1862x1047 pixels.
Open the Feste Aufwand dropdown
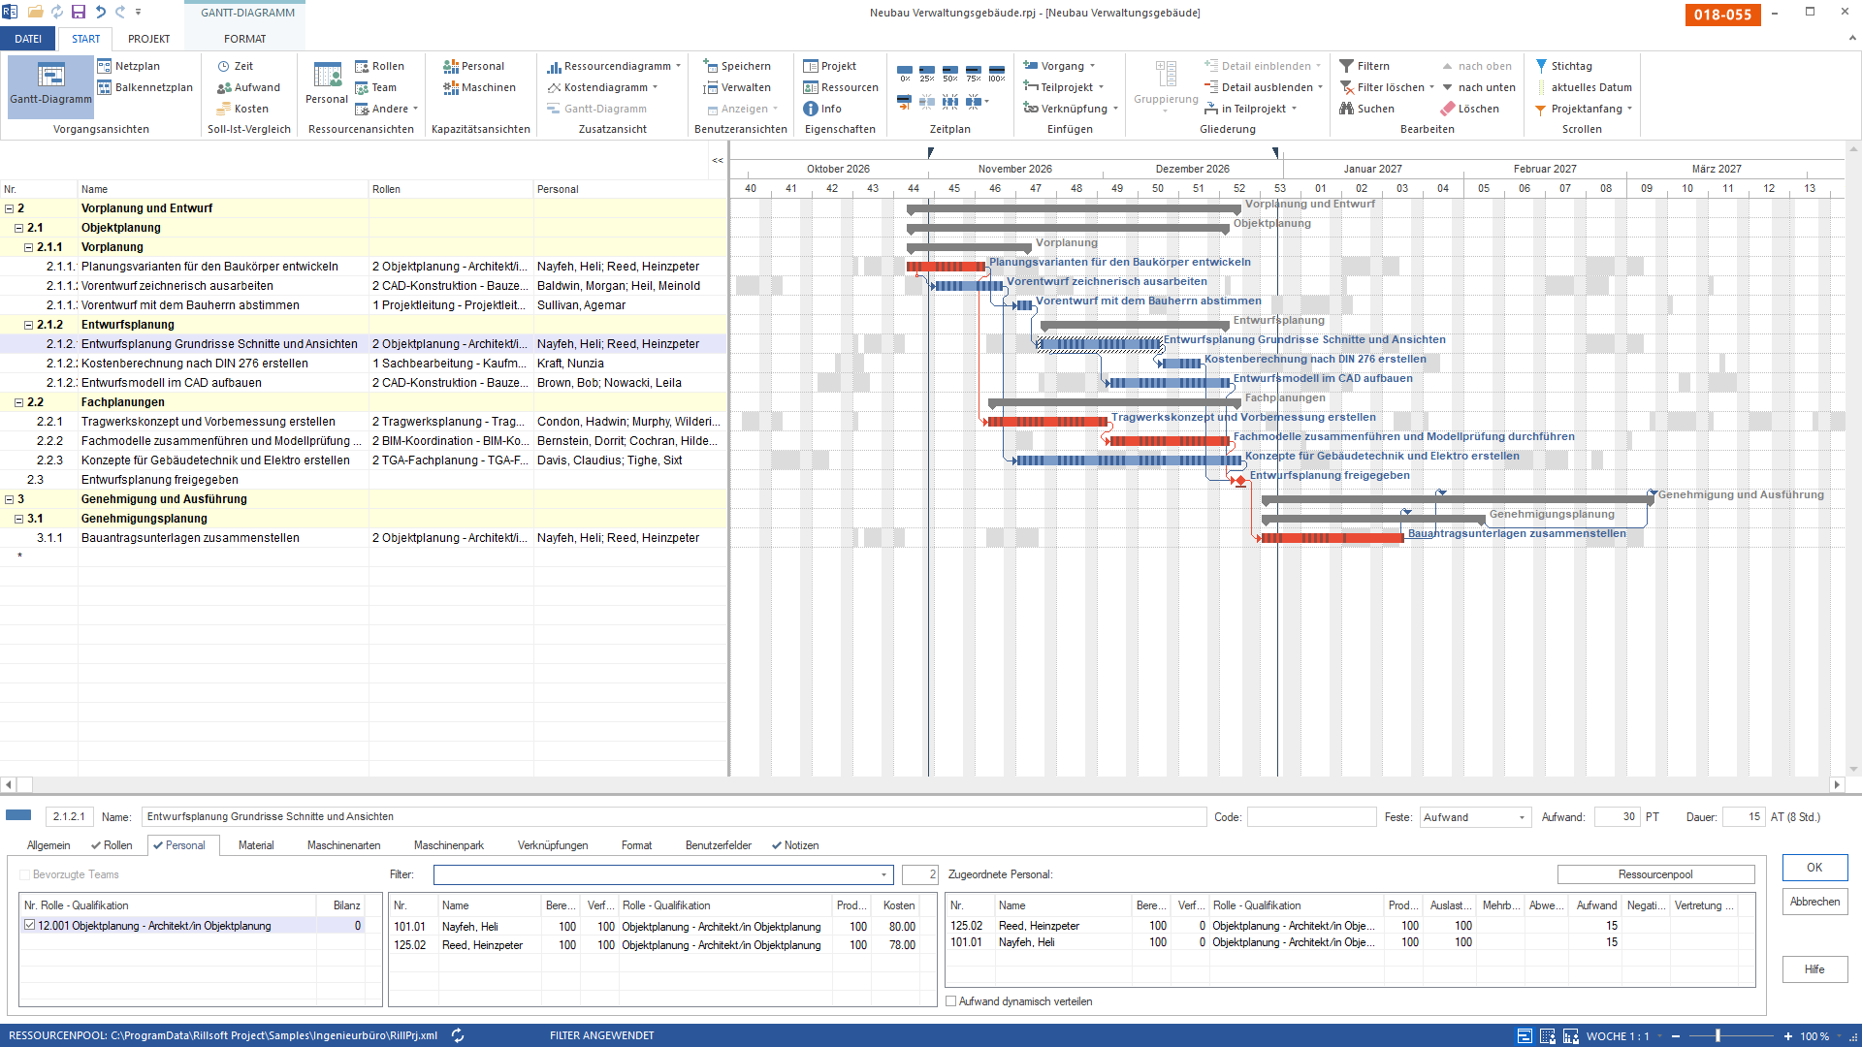tap(1522, 817)
